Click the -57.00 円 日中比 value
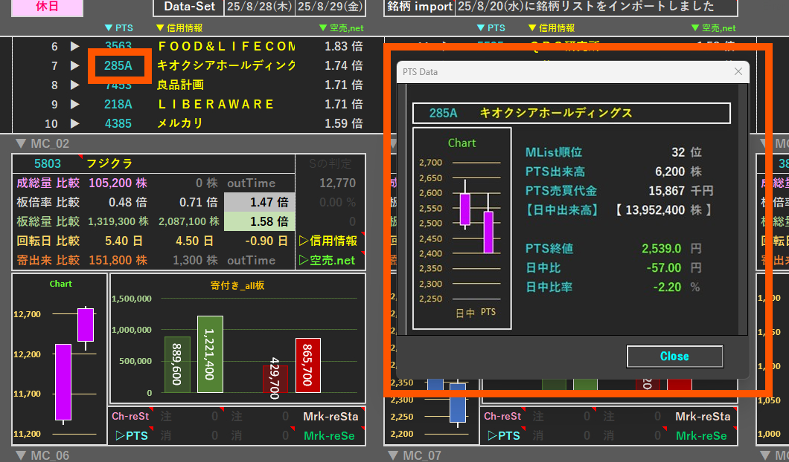 tap(673, 267)
